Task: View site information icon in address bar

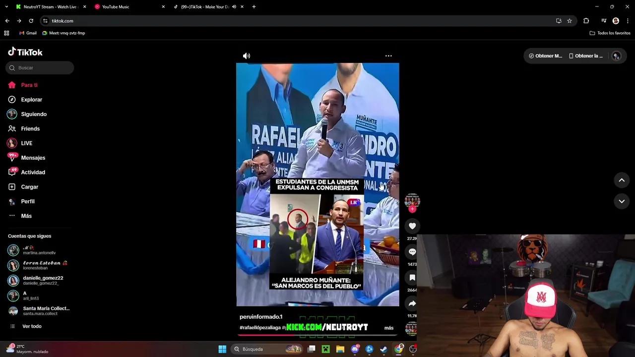Action: (x=45, y=21)
